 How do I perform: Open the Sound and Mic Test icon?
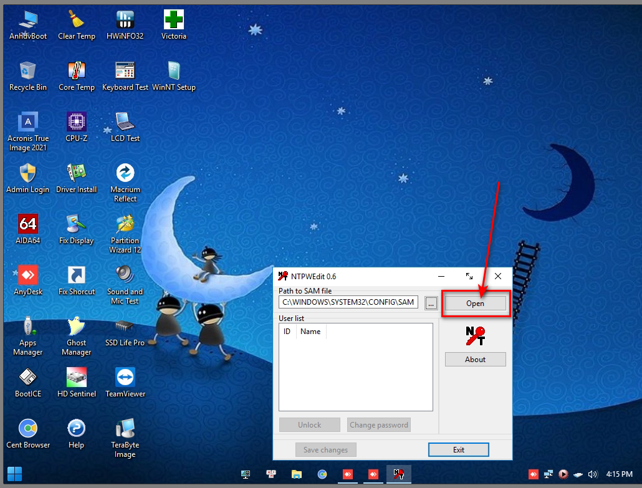click(125, 285)
